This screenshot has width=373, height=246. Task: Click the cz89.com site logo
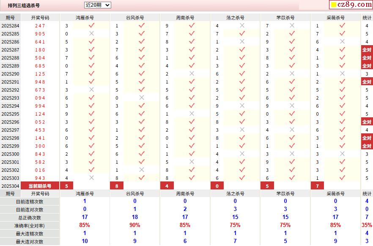point(351,5)
